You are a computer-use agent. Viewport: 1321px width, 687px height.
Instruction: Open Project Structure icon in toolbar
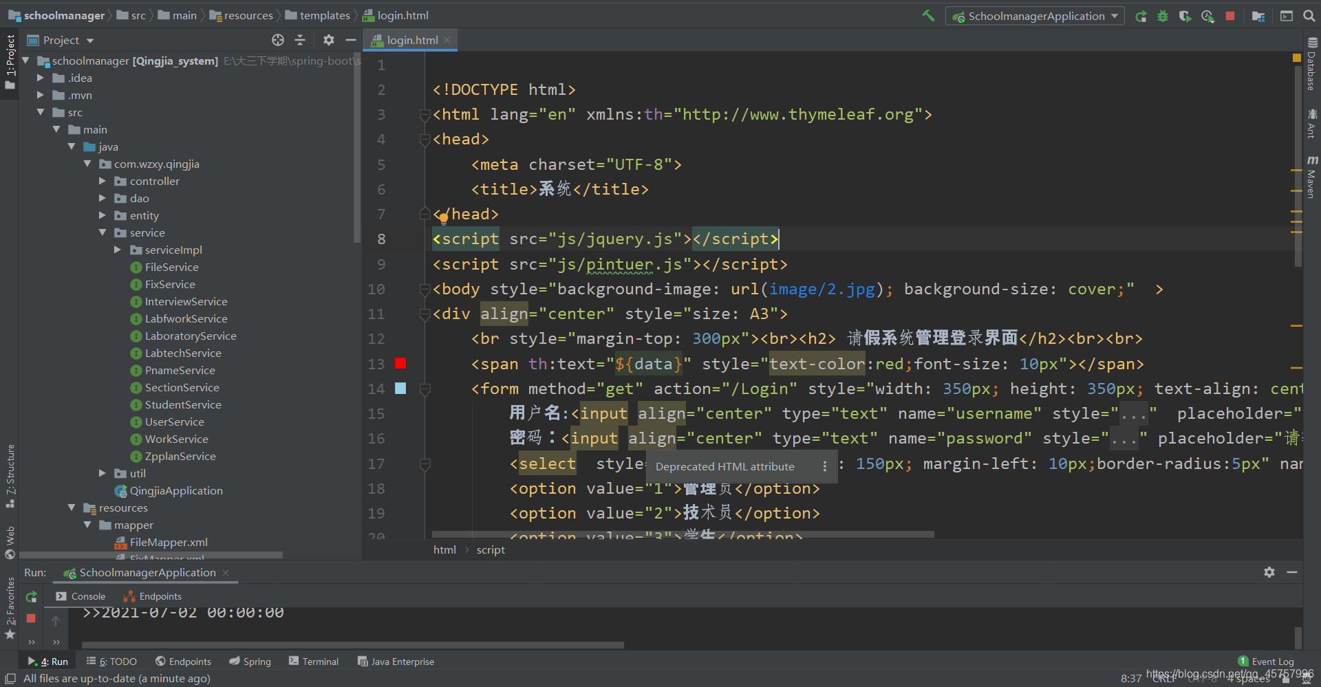1258,16
